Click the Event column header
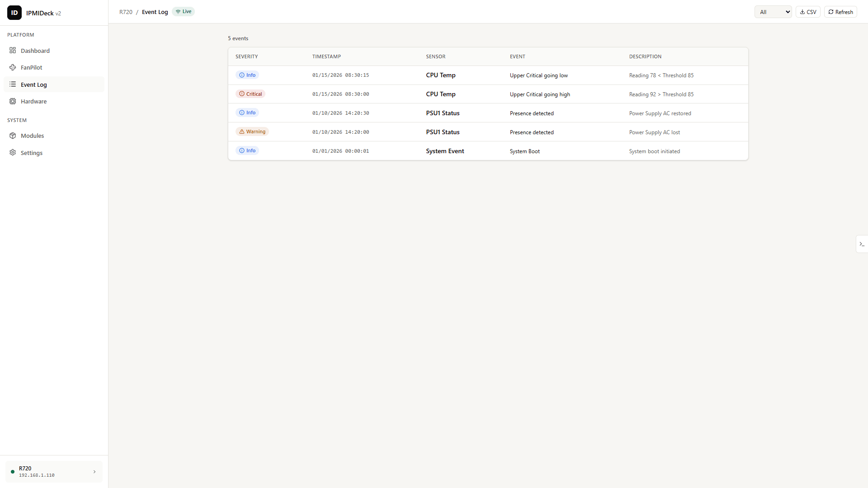The image size is (868, 488). [518, 56]
